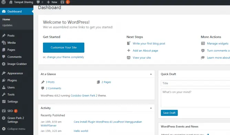Click the Collapse menu label
This screenshot has width=230, height=135.
click(16, 129)
